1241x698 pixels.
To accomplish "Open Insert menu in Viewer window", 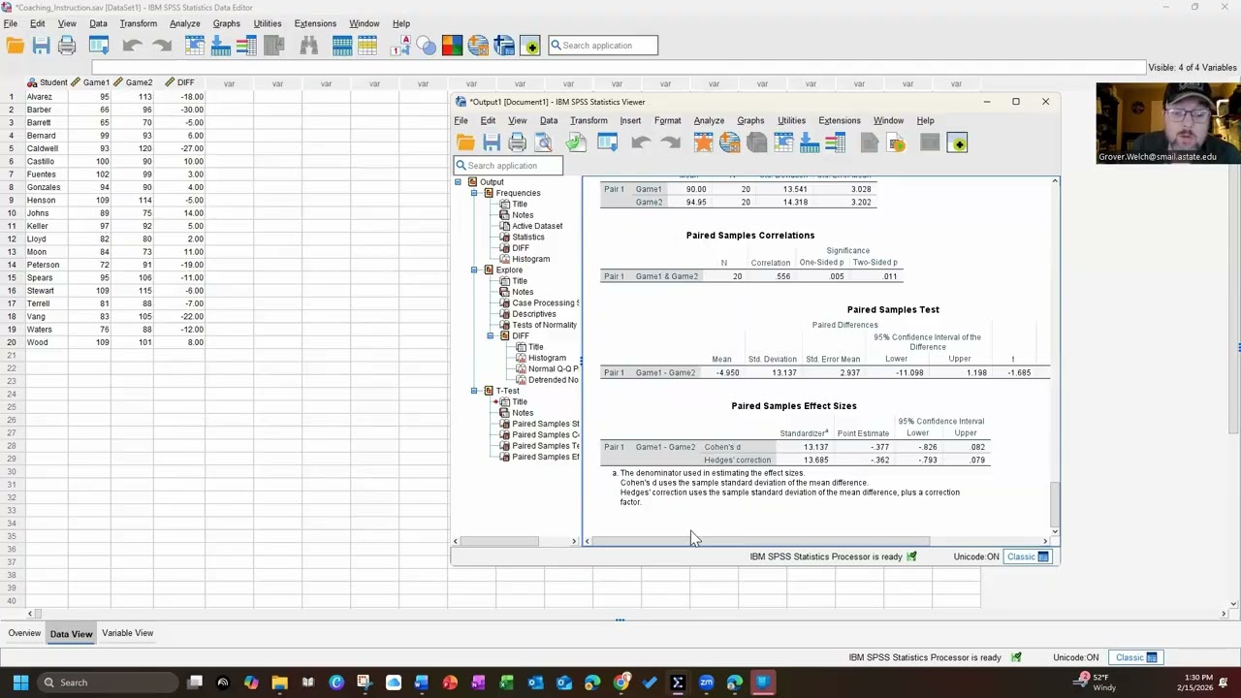I will coord(630,121).
